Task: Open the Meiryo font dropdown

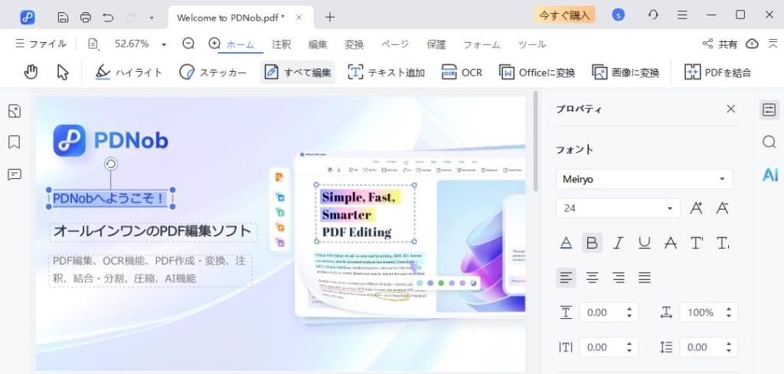Action: (645, 179)
